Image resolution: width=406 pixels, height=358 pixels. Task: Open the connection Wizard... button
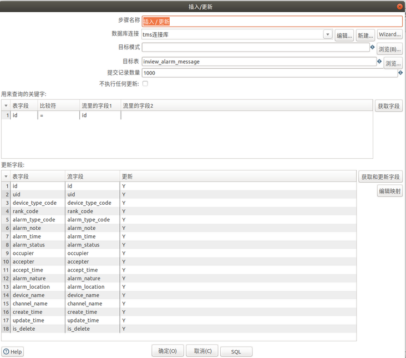coord(390,35)
